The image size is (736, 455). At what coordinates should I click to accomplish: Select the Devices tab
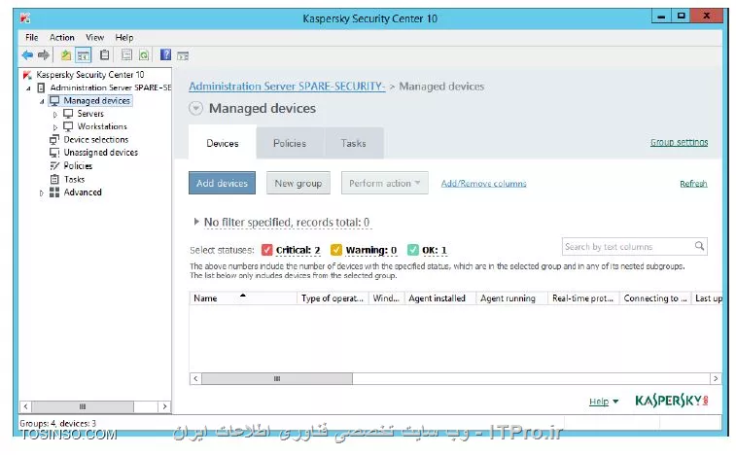click(223, 143)
